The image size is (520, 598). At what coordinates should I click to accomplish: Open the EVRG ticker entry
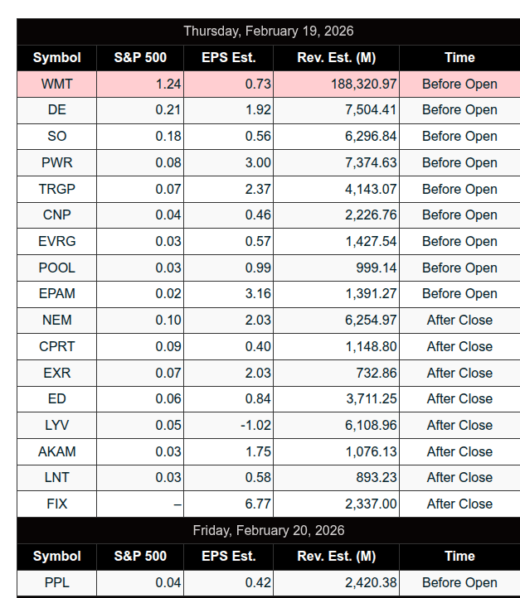(56, 241)
